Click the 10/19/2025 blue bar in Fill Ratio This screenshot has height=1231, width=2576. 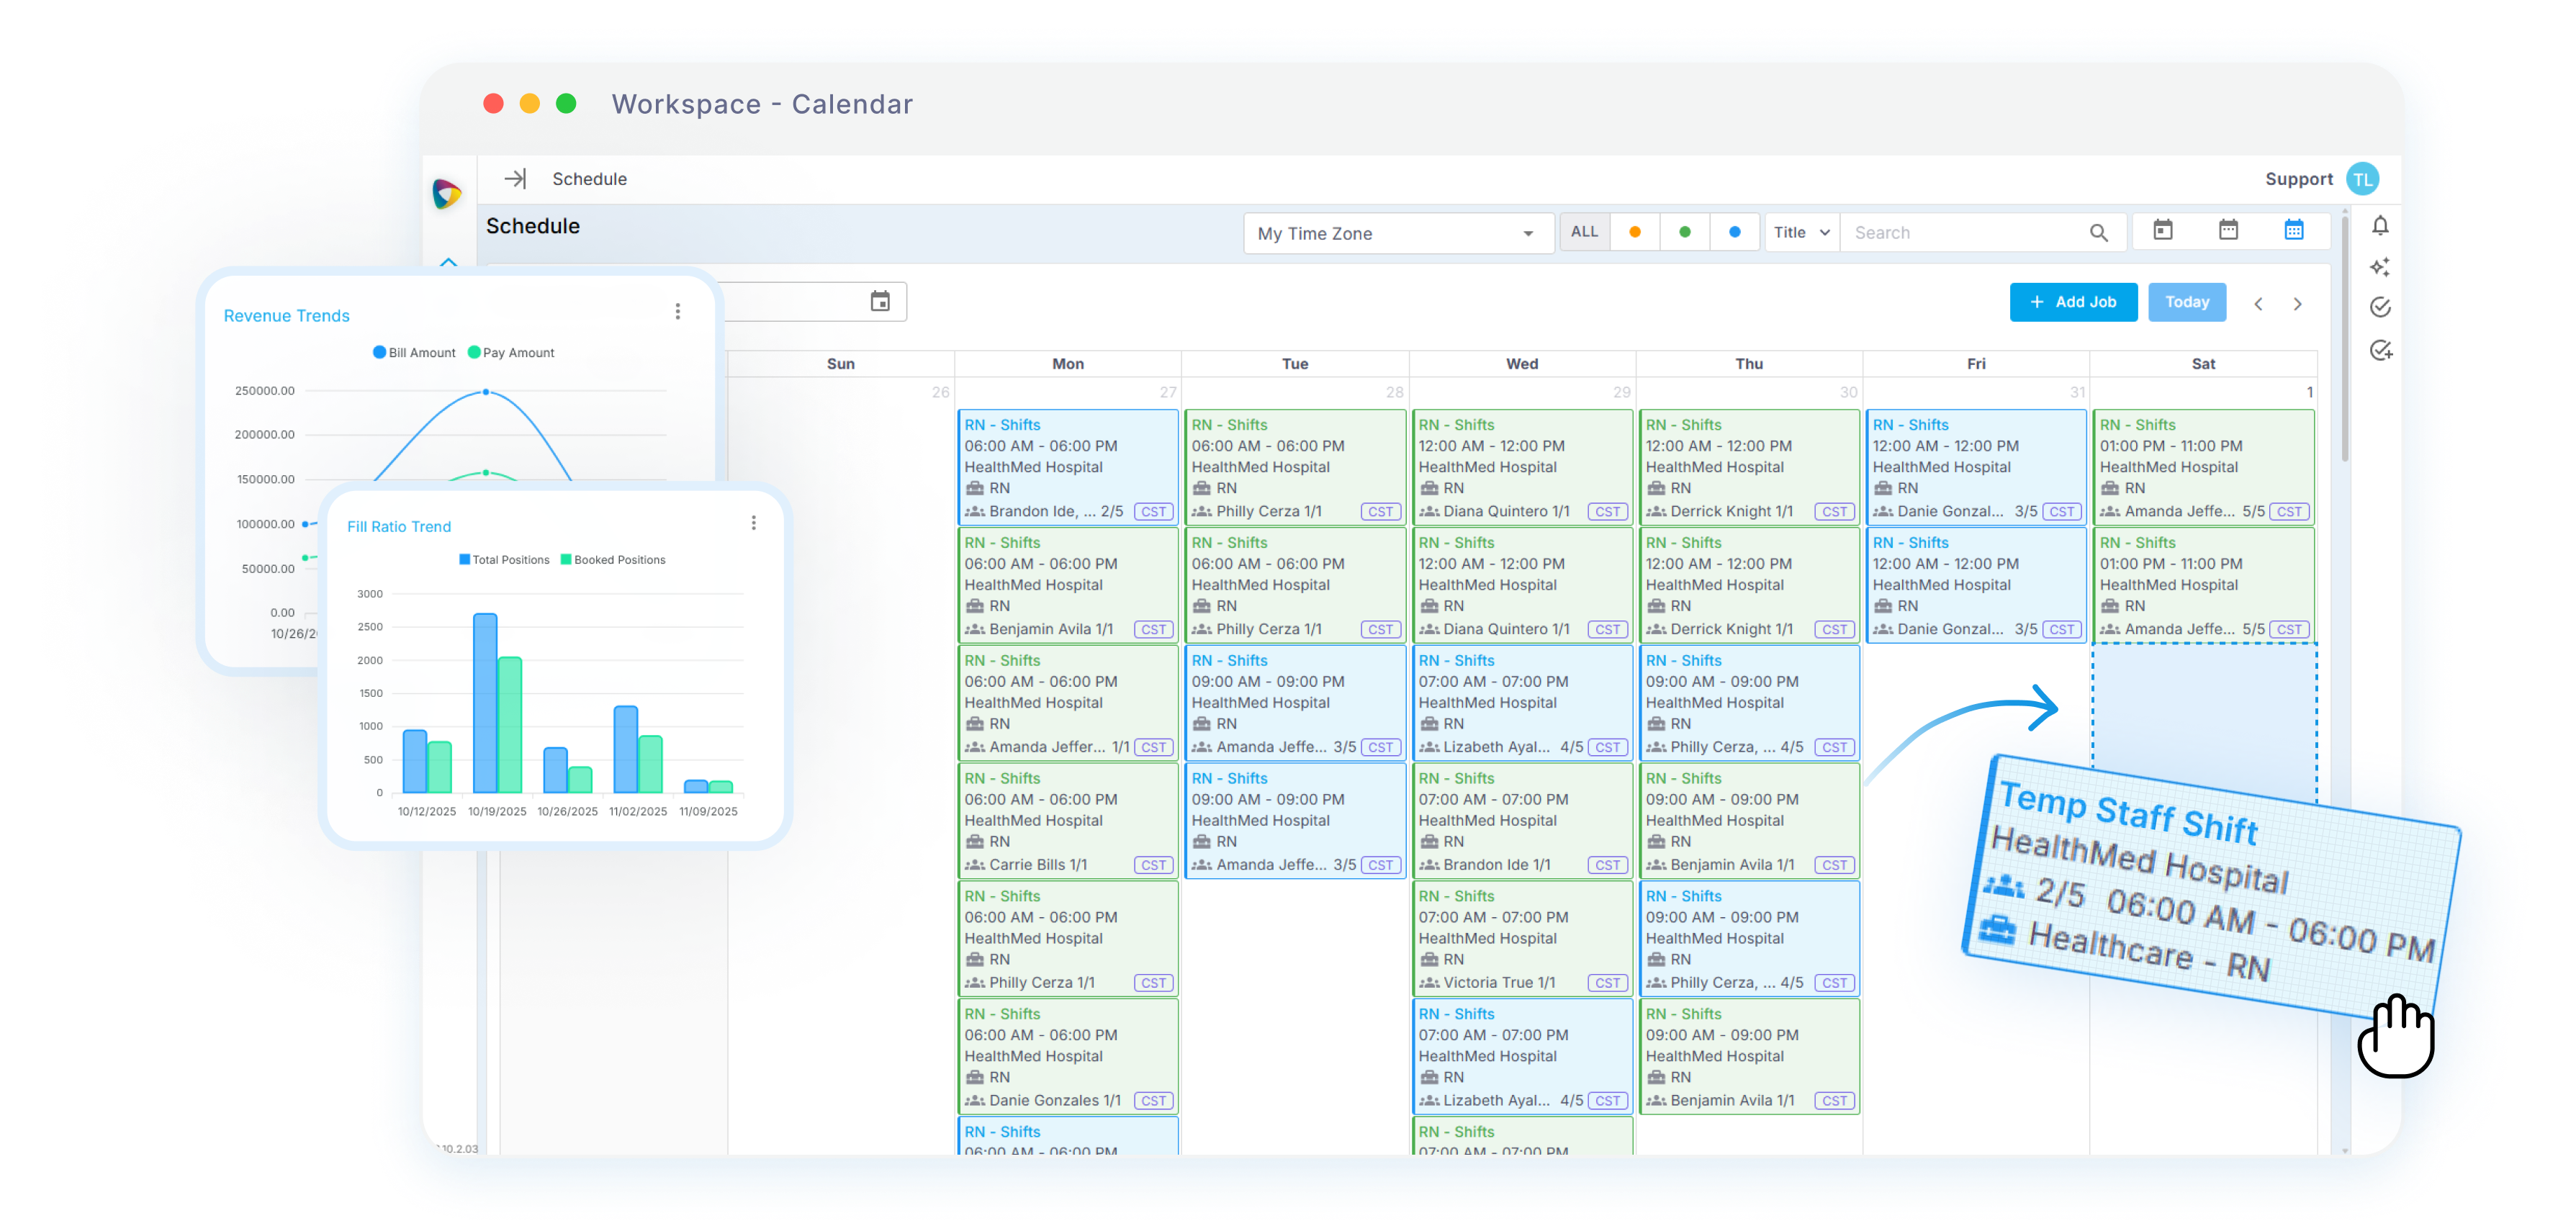(x=485, y=703)
